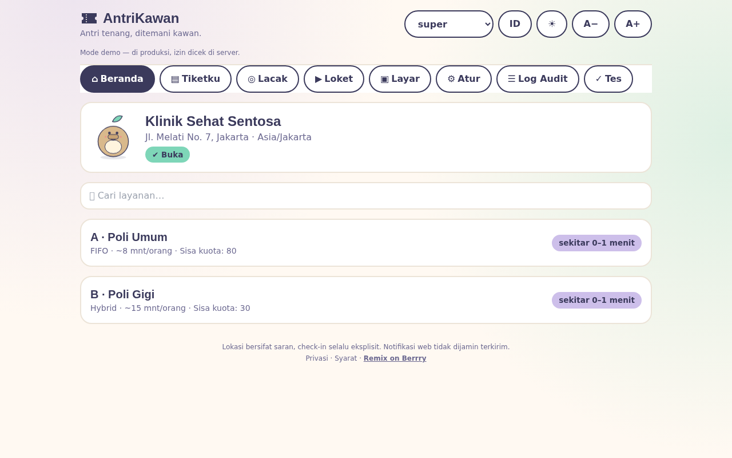Toggle the light theme sun button

pos(552,24)
